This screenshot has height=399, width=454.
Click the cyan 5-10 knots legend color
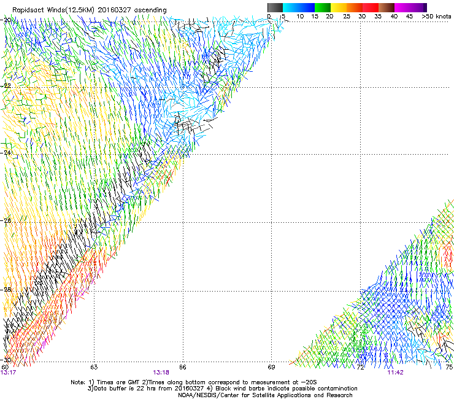point(291,7)
